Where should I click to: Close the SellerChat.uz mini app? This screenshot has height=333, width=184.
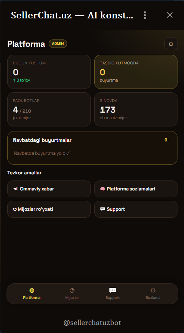170,15
